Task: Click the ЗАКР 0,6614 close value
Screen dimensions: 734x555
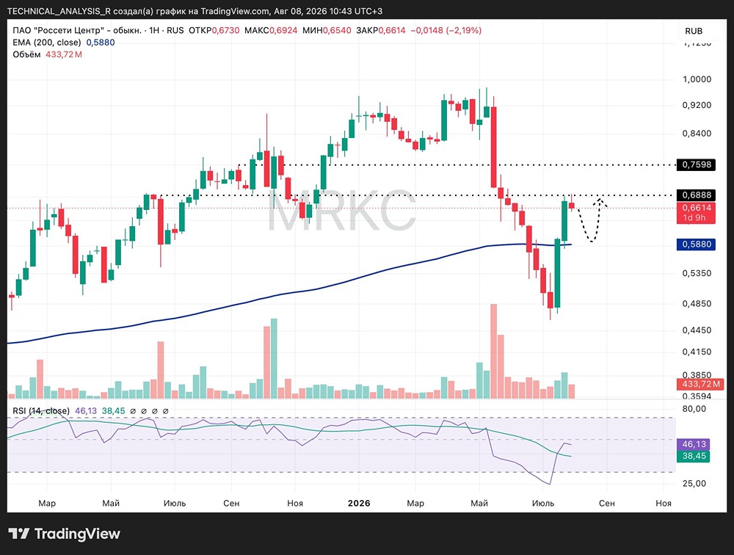Action: pyautogui.click(x=380, y=30)
